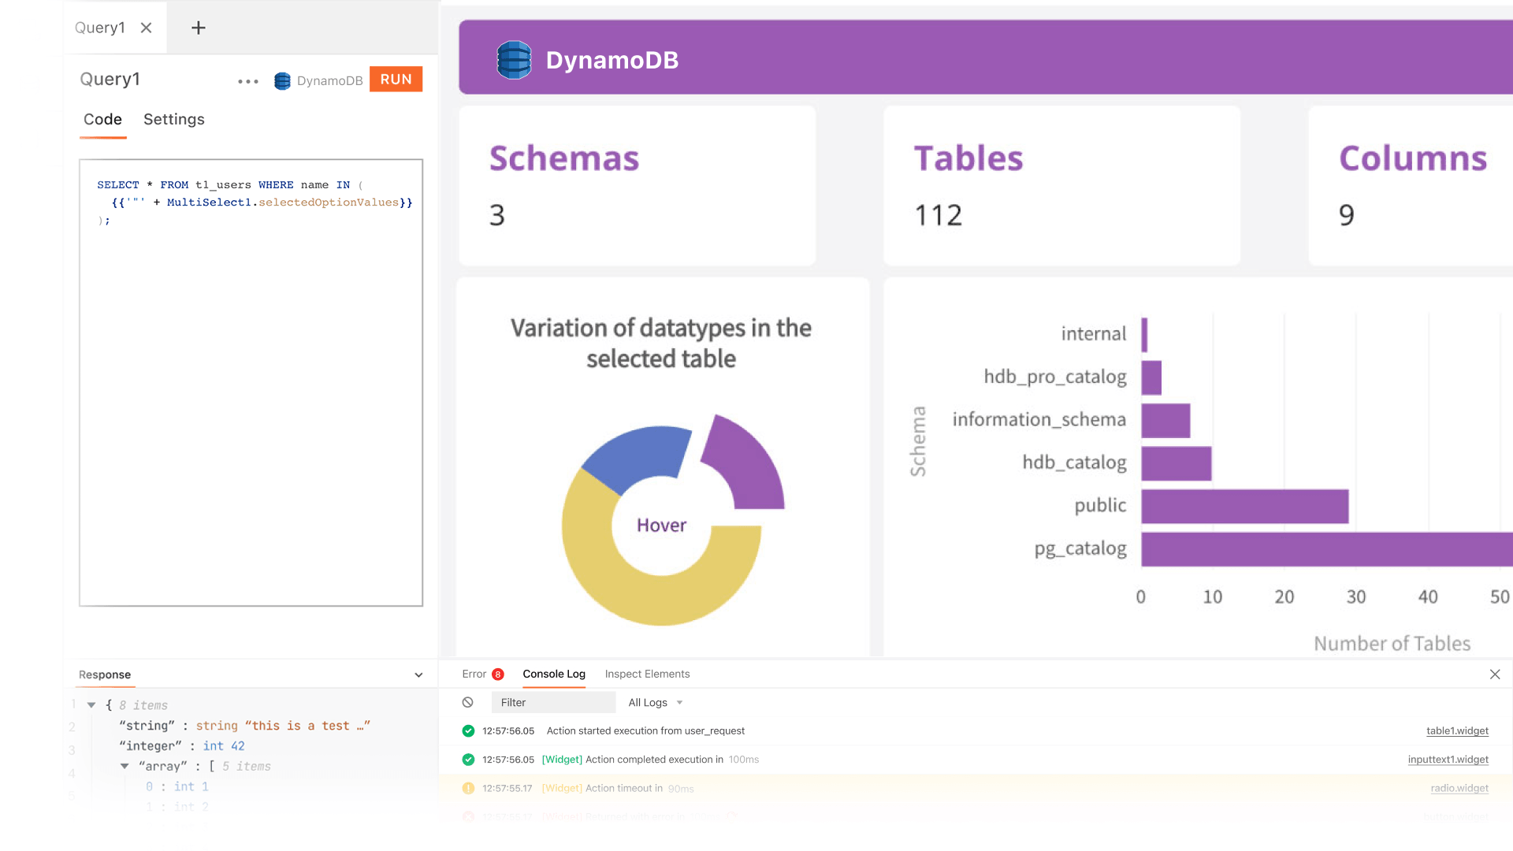Open the three-dot options menu beside Query1
1513x851 pixels.
247,80
